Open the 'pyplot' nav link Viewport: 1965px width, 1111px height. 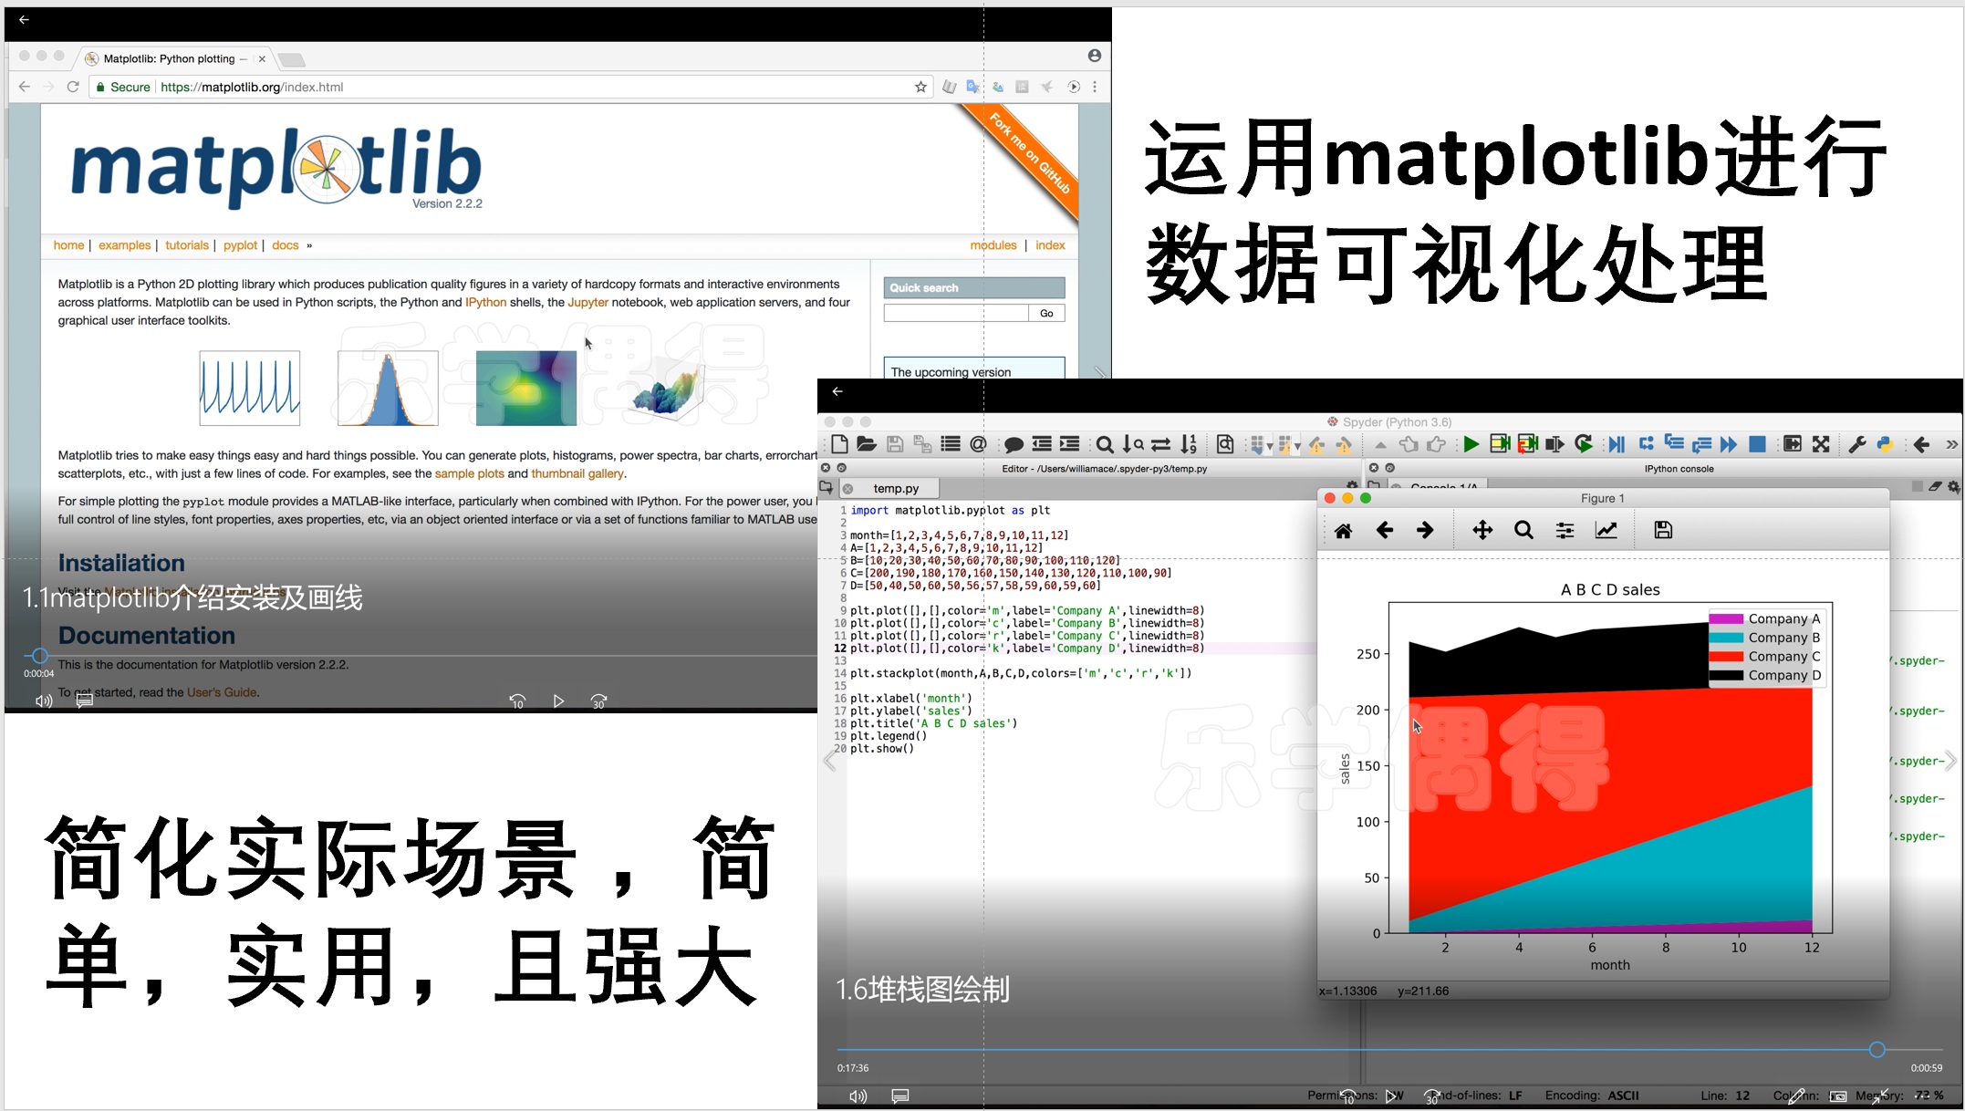[240, 245]
